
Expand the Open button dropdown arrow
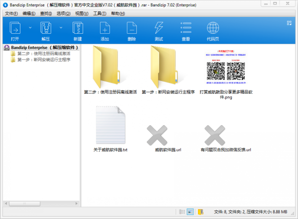click(30, 27)
